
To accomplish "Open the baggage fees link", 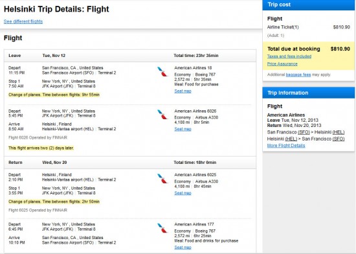I will click(298, 75).
